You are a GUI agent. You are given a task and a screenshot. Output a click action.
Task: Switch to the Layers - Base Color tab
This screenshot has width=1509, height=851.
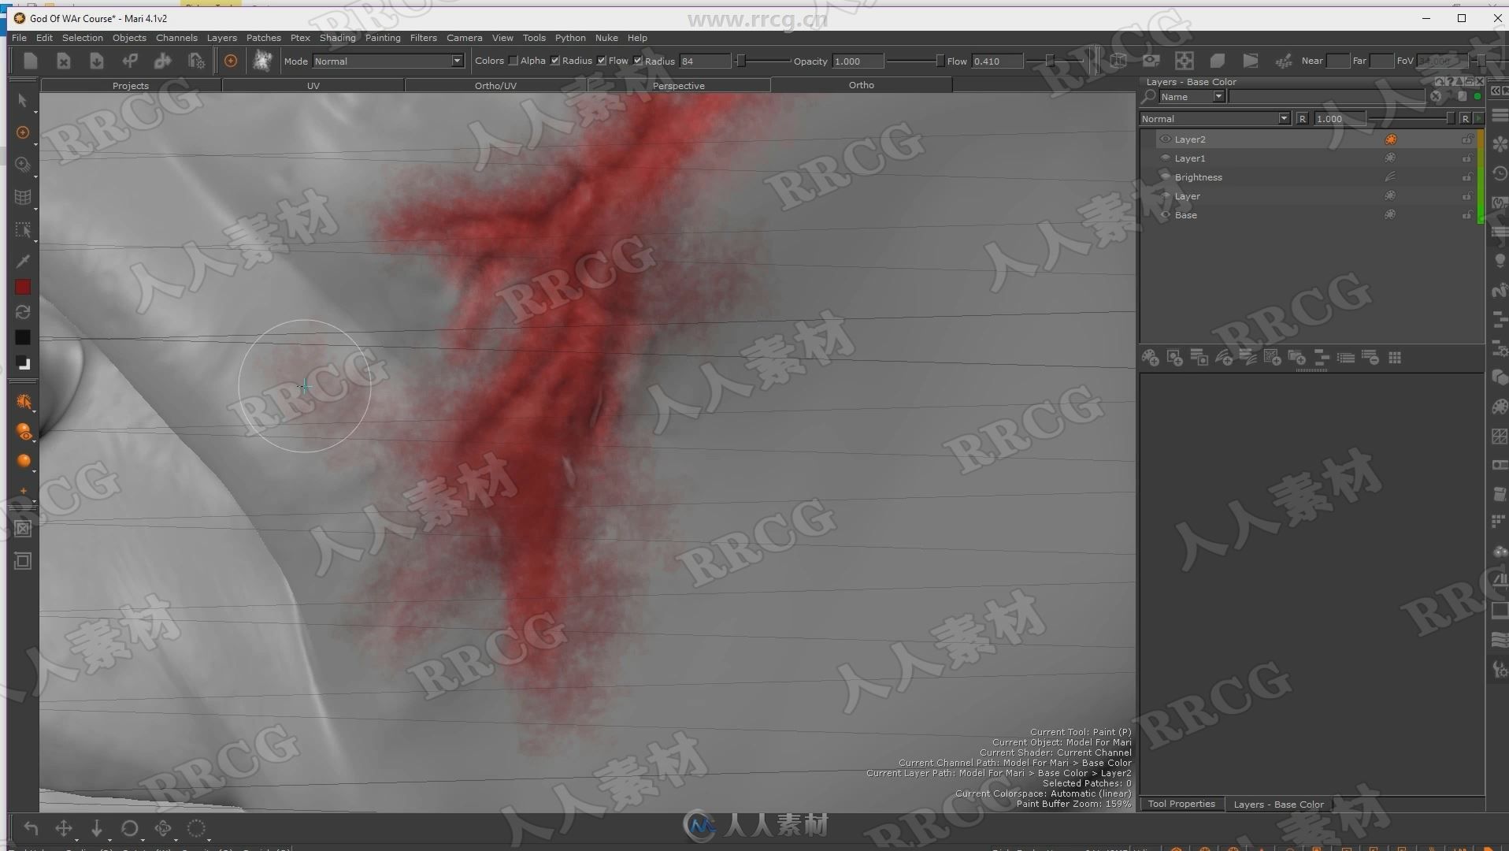[x=1278, y=805]
